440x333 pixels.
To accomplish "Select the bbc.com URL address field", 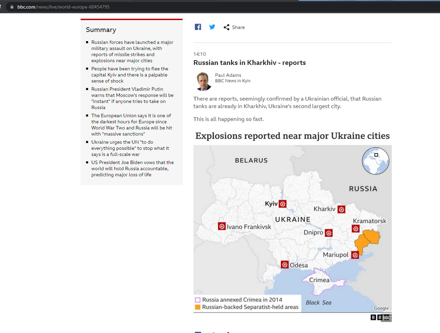I will click(64, 7).
